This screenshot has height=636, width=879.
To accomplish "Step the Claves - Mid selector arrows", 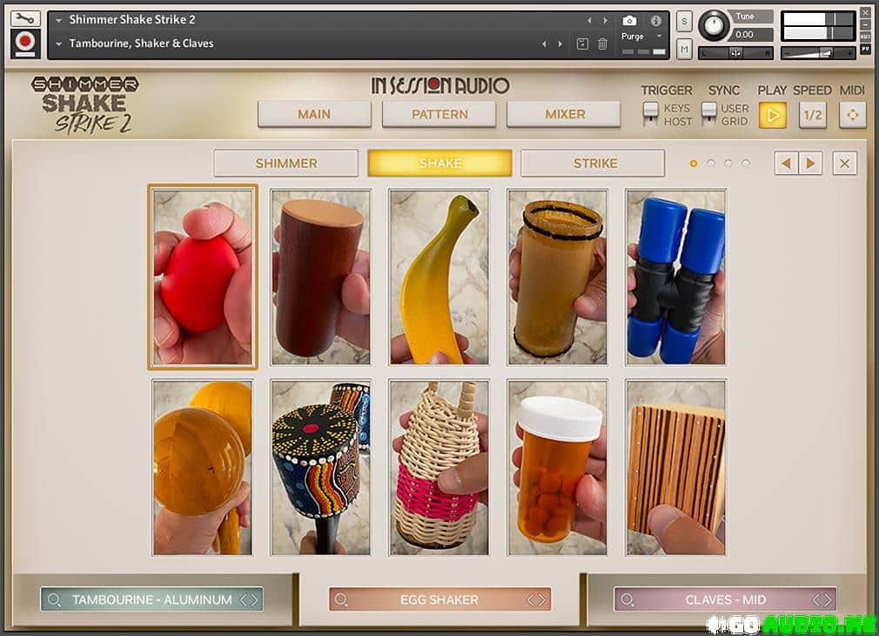I will [x=822, y=599].
